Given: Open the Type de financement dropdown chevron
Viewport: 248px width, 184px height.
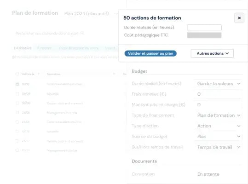Looking at the screenshot, I should click(x=239, y=115).
